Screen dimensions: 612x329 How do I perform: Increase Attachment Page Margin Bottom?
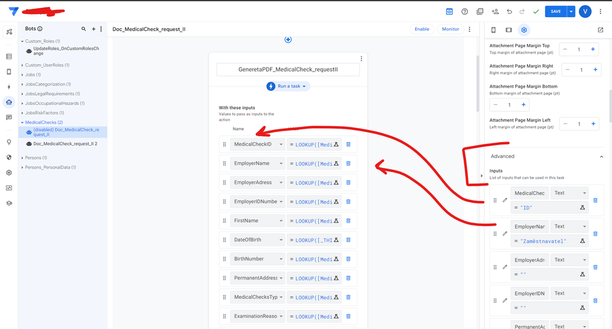tap(524, 105)
